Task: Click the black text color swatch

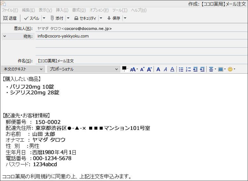Action: 124,68
